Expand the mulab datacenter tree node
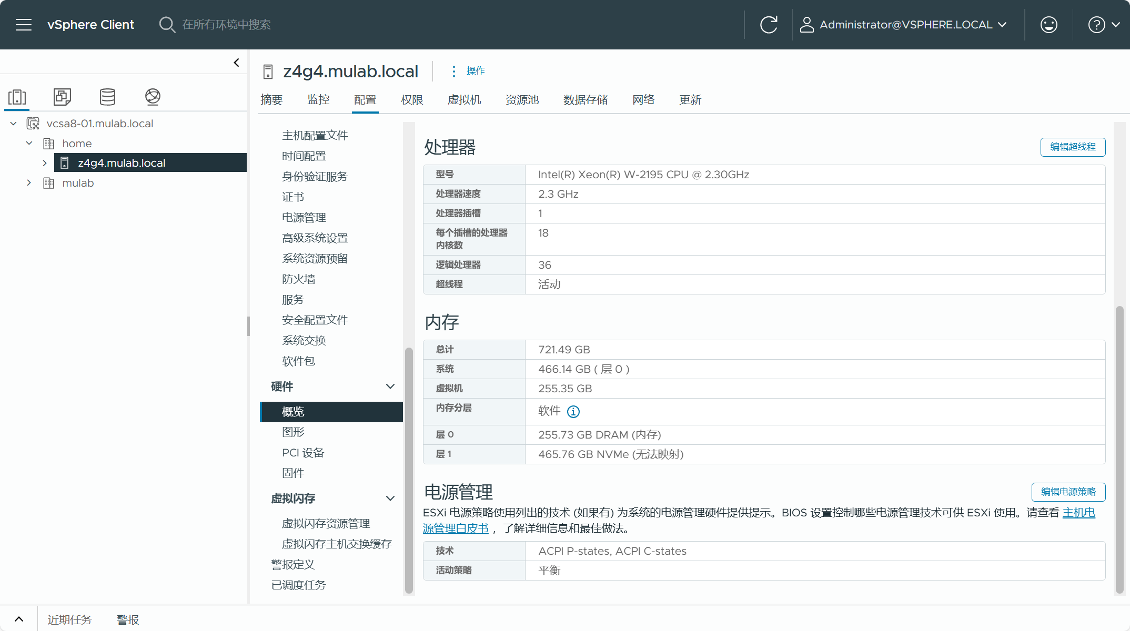The image size is (1130, 631). coord(29,183)
